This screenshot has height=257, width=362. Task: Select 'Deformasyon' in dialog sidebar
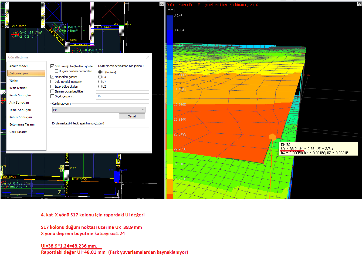point(26,73)
